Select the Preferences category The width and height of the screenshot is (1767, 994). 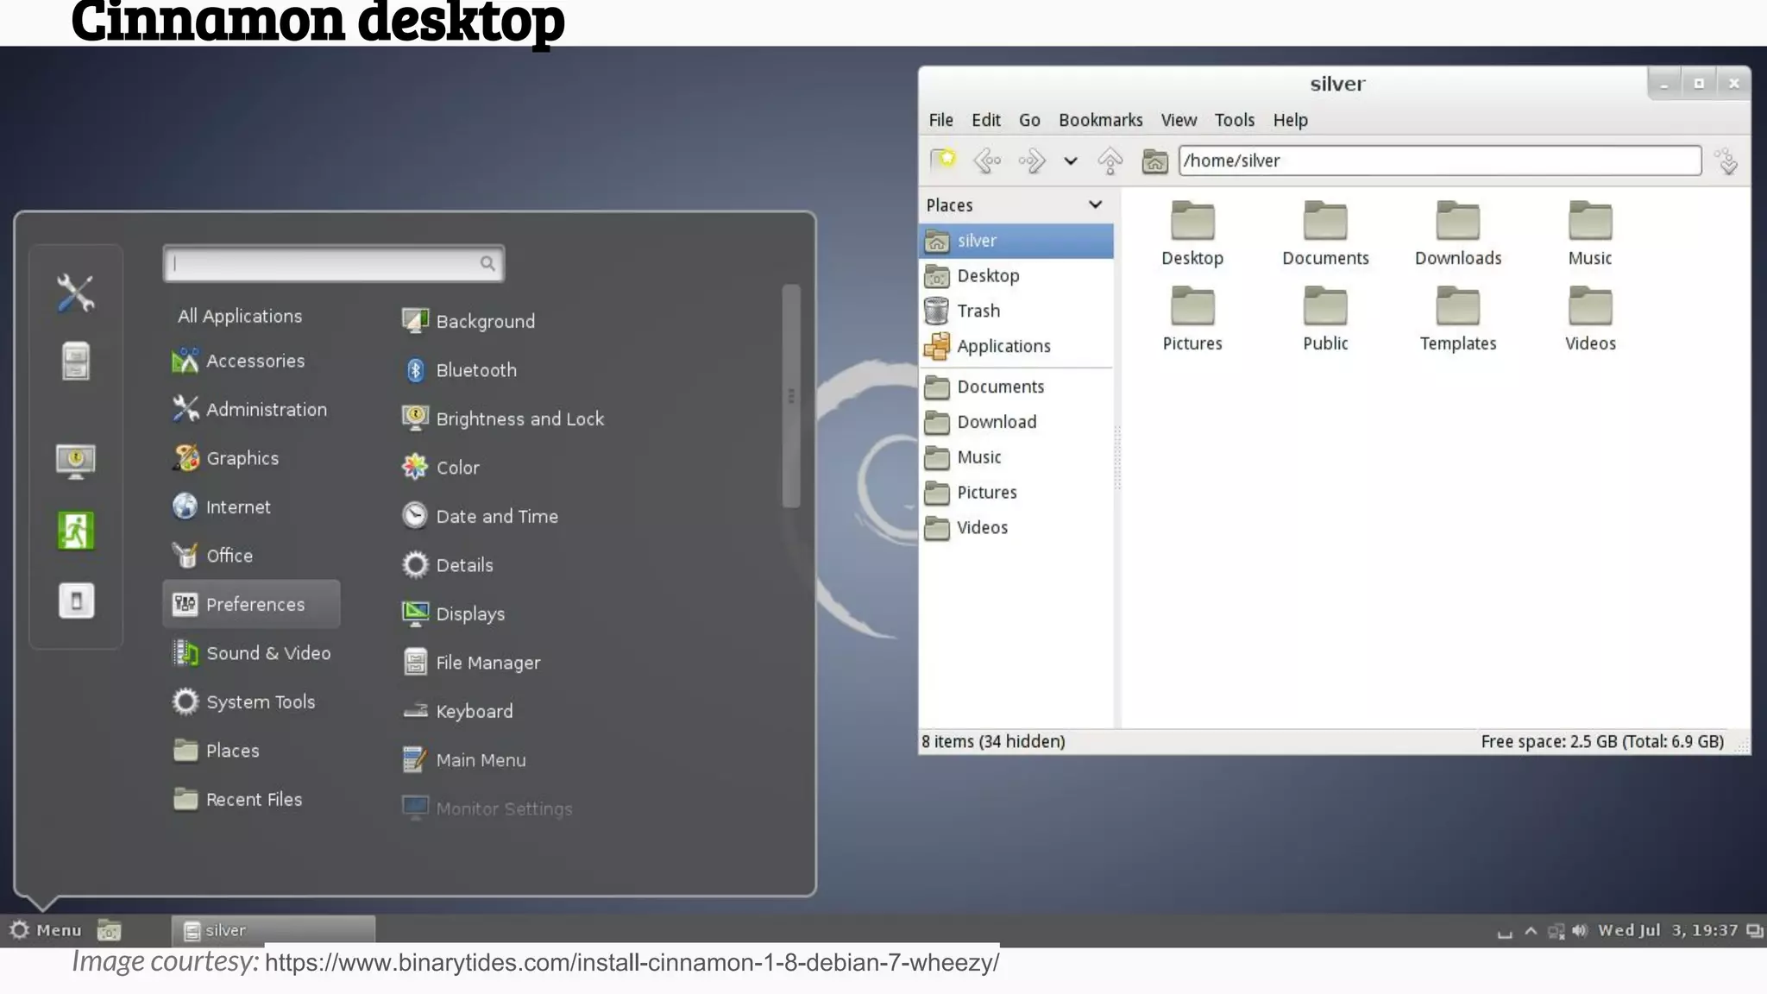click(251, 604)
